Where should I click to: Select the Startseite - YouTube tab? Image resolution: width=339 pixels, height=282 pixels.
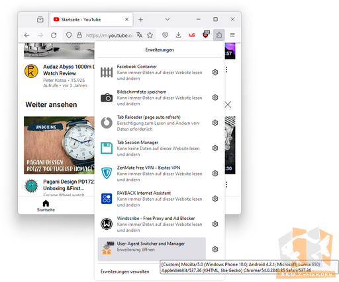point(91,20)
